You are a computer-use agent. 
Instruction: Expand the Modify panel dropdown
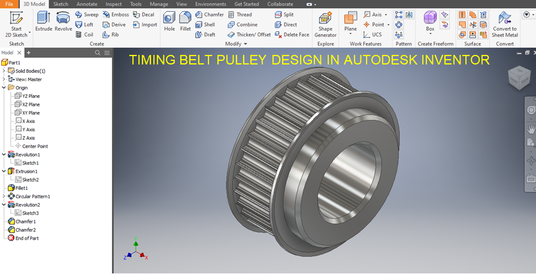click(x=245, y=44)
